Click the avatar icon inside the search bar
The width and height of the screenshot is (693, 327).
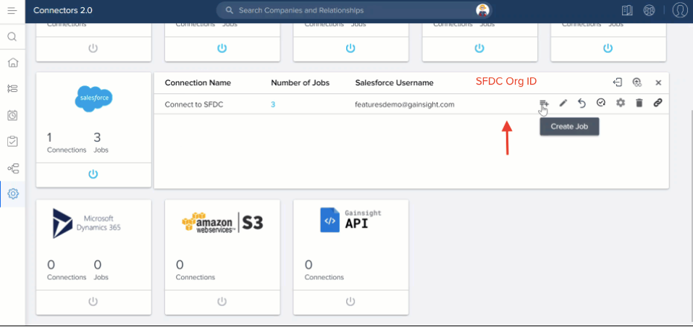pos(482,10)
